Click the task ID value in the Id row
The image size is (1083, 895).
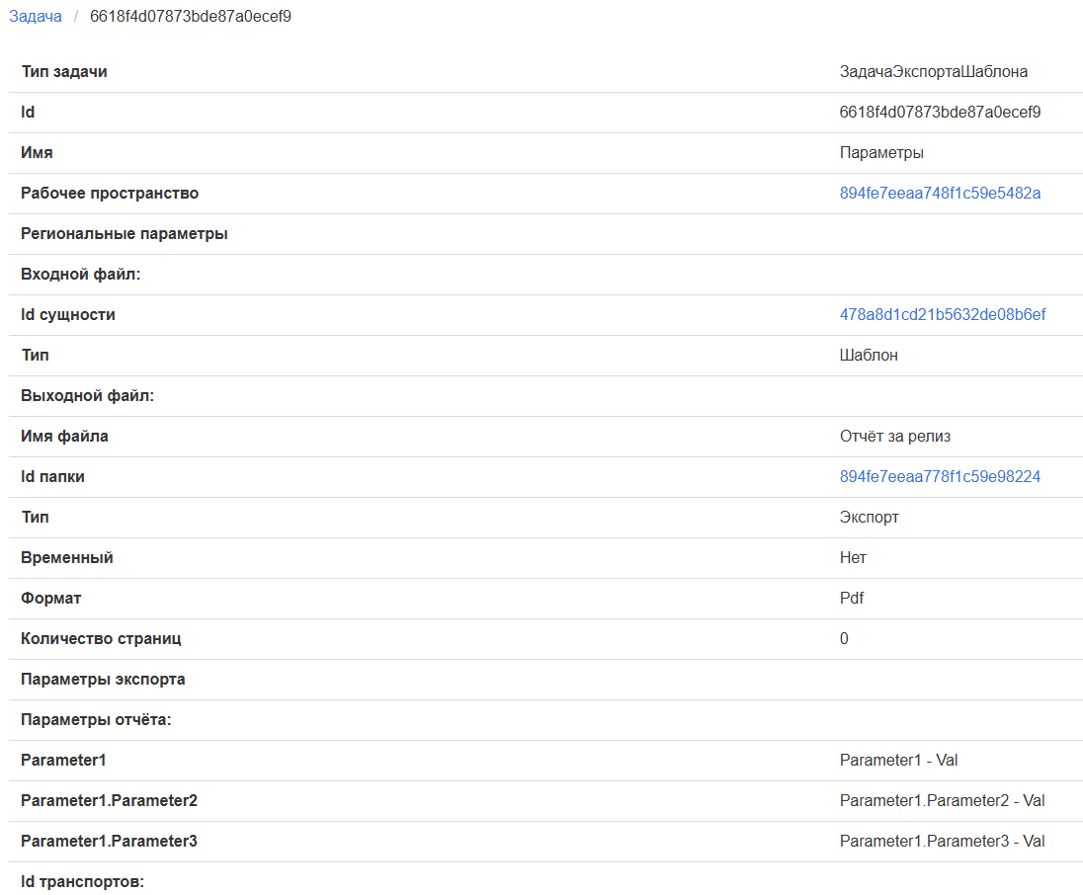coord(940,112)
